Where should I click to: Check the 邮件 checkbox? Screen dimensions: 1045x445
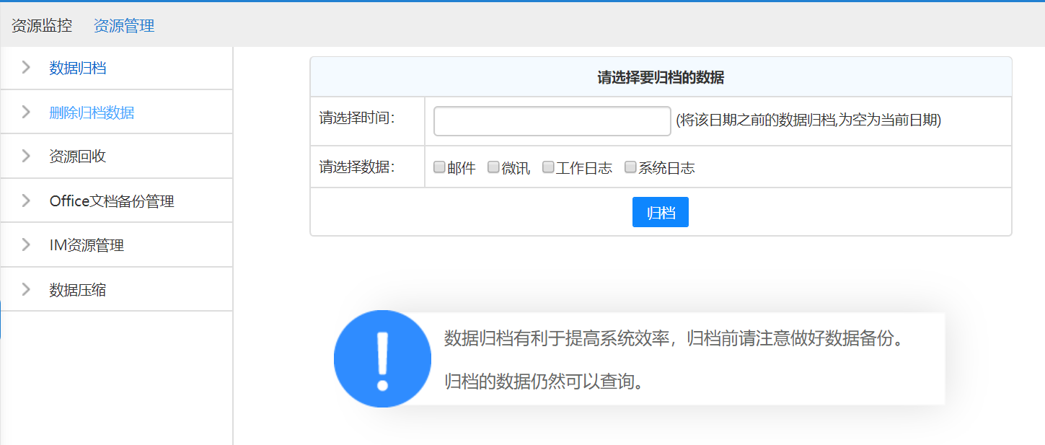(439, 167)
